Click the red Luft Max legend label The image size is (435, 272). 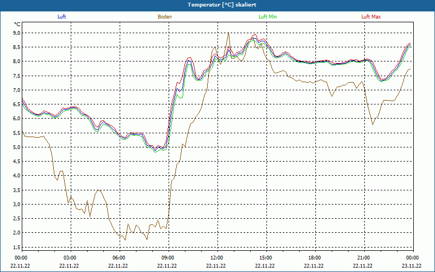[x=371, y=17]
